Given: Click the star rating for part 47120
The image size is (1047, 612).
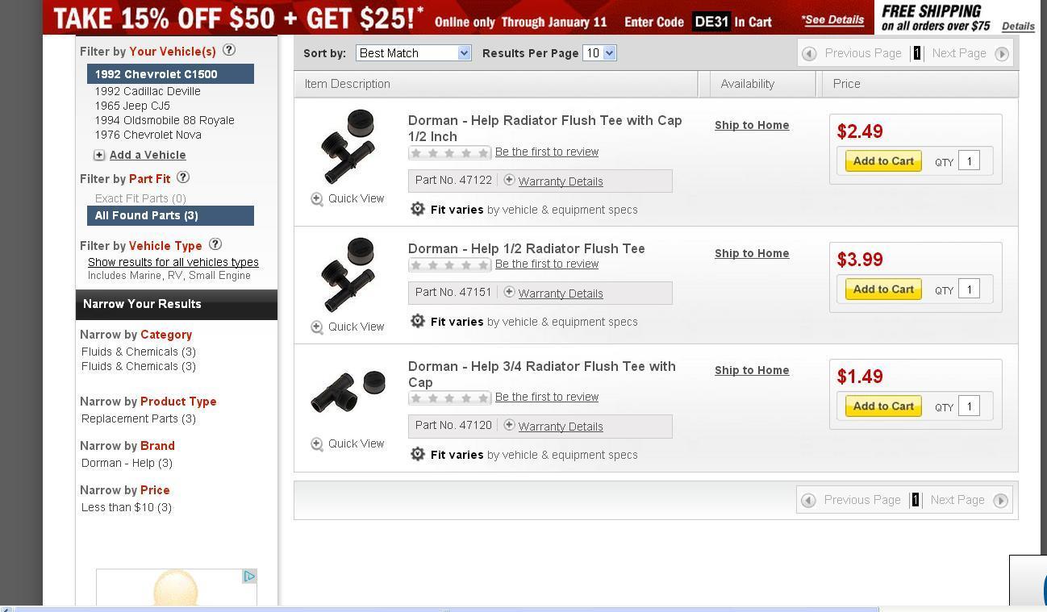Looking at the screenshot, I should (449, 398).
